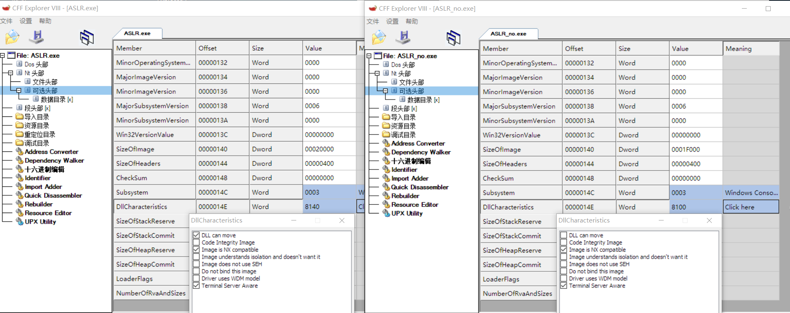Select the ASLR.exe document tab
790x313 pixels.
pyautogui.click(x=137, y=33)
